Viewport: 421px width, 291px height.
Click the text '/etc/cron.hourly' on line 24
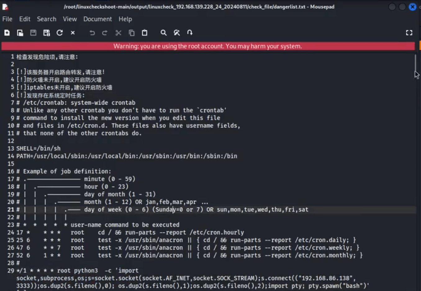tap(217, 232)
